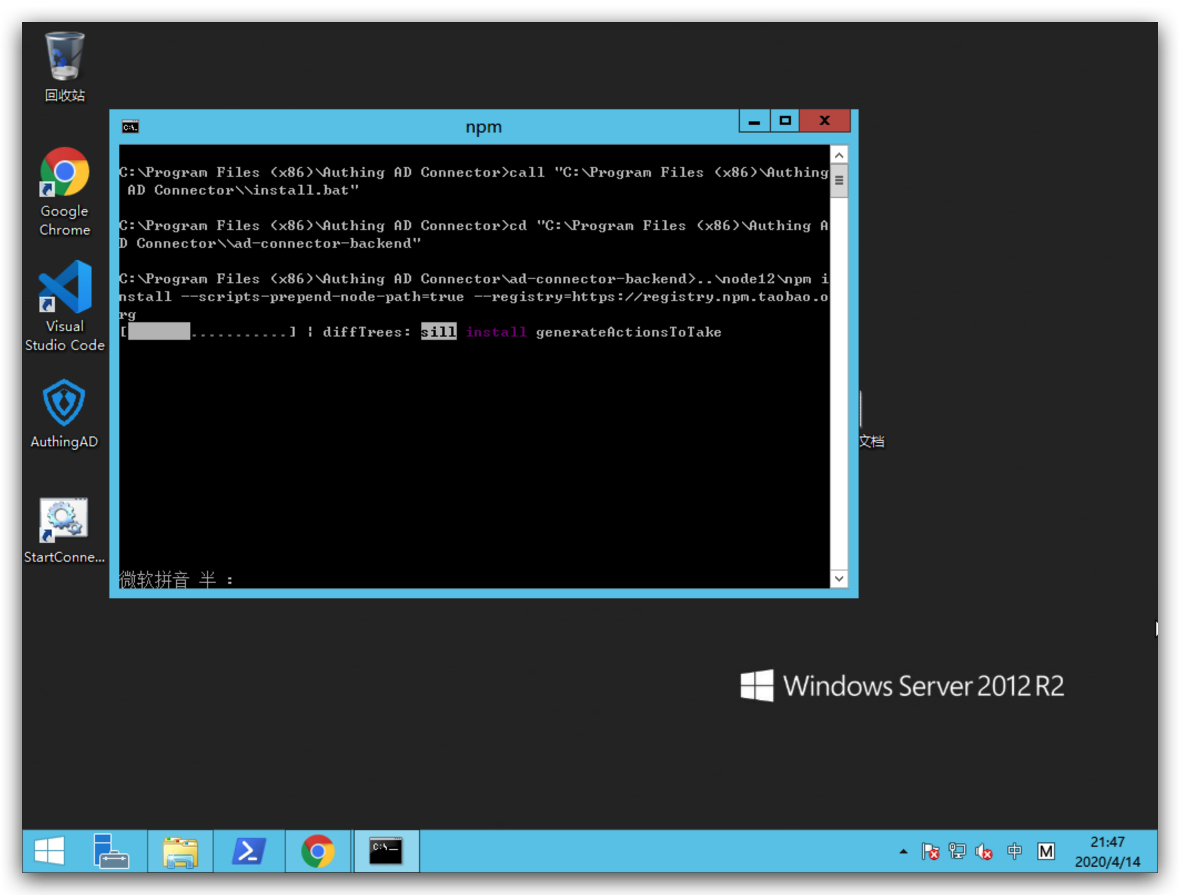Switch to Chrome in the taskbar
The height and width of the screenshot is (895, 1180).
pos(318,851)
